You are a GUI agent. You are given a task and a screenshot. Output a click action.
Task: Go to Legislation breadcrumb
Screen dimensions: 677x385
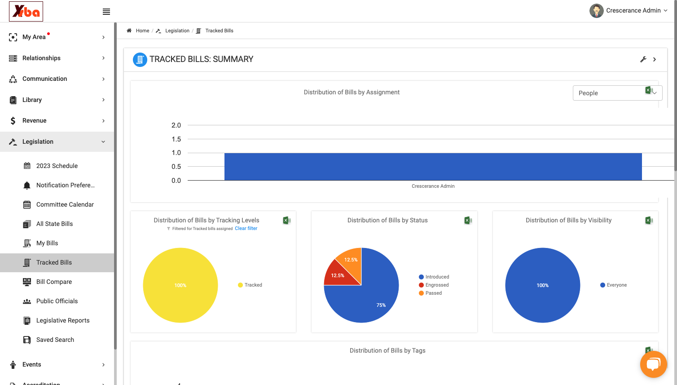coord(177,31)
